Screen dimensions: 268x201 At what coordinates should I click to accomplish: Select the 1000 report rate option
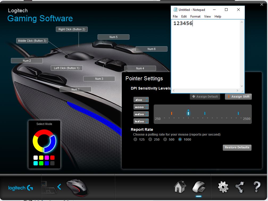[x=180, y=140]
